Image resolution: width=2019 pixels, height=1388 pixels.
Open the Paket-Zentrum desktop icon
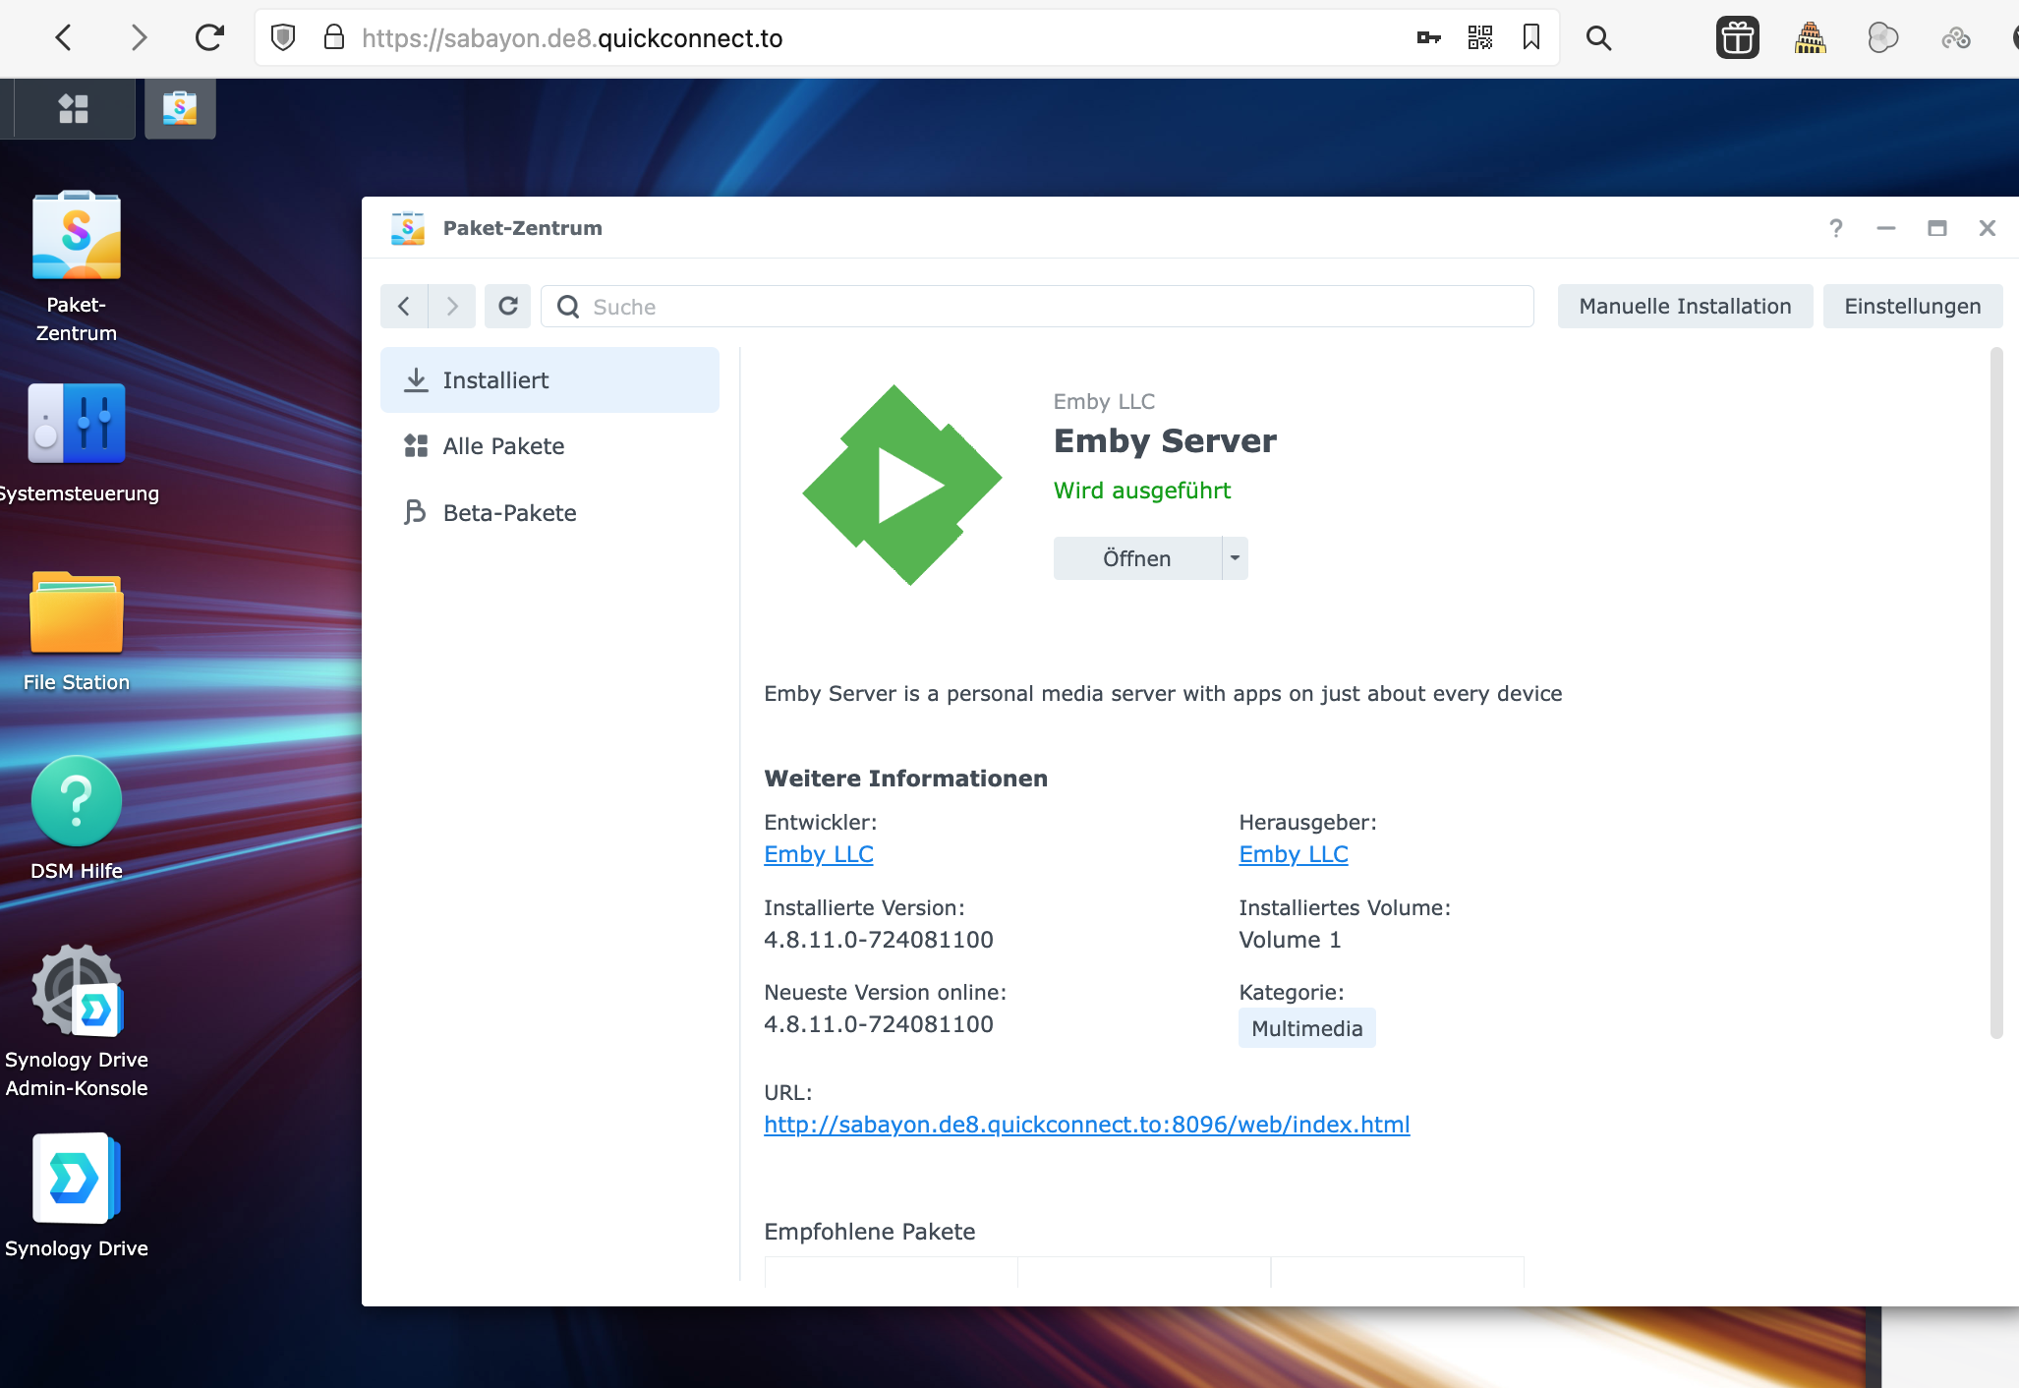click(76, 237)
